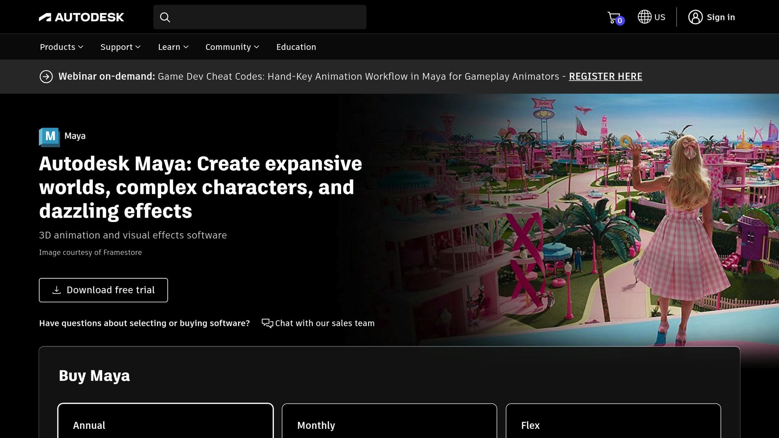Image resolution: width=779 pixels, height=438 pixels.
Task: Click Download free trial button
Action: coord(103,290)
